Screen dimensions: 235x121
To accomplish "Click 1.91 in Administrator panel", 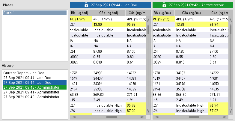I will pyautogui.click(x=218, y=100).
